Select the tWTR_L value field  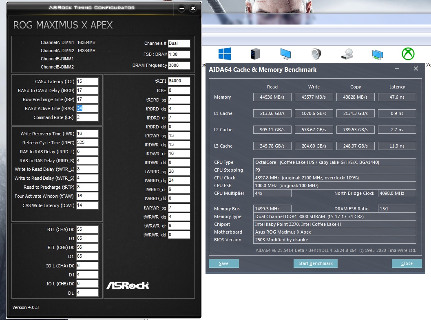pyautogui.click(x=87, y=169)
